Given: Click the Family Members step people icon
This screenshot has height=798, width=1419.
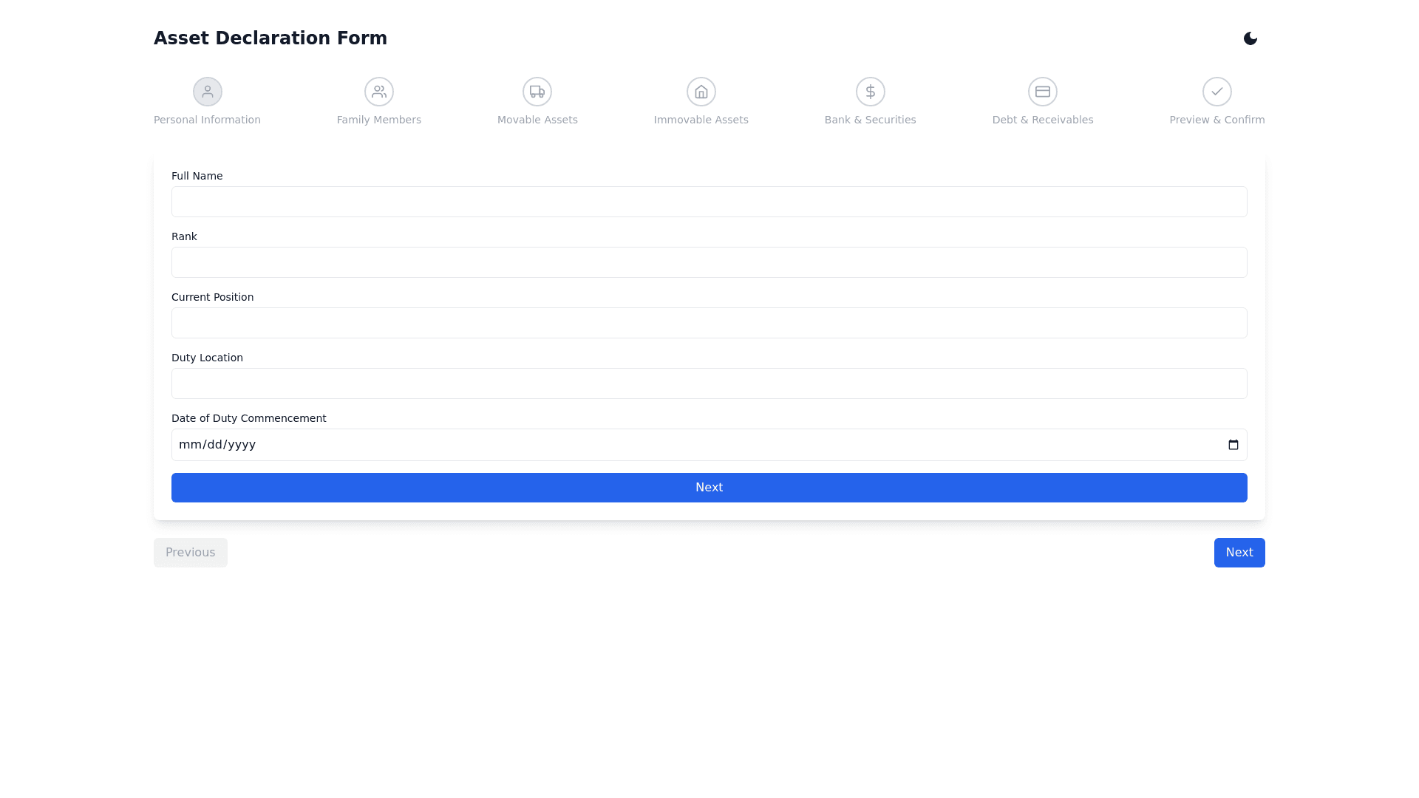Looking at the screenshot, I should tap(378, 92).
